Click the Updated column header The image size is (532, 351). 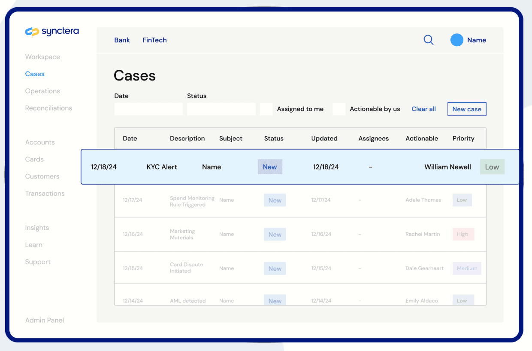tap(324, 139)
